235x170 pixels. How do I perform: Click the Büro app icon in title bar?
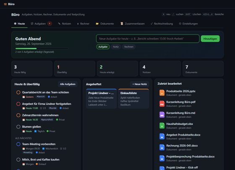click(x=5, y=4)
